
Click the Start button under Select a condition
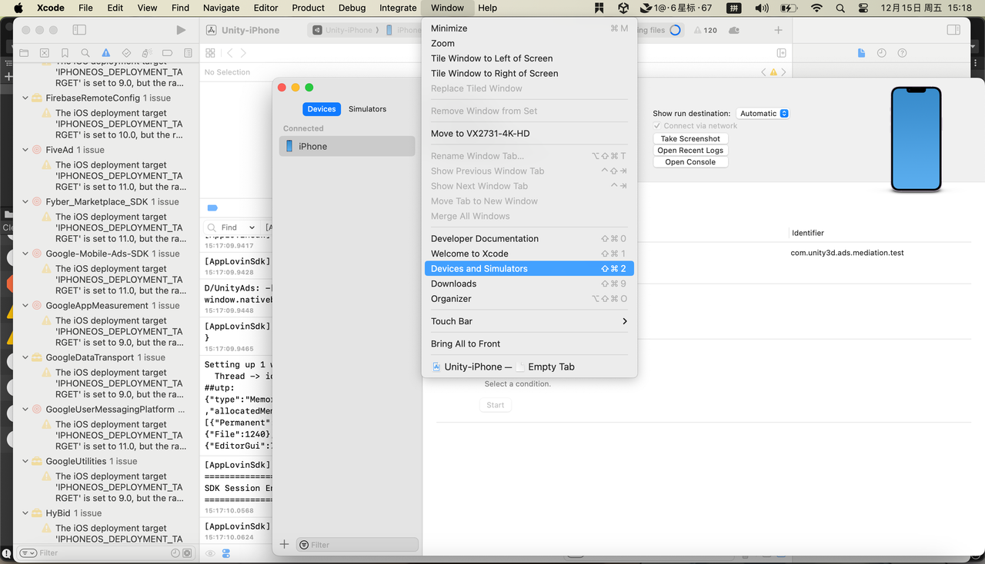pos(496,405)
